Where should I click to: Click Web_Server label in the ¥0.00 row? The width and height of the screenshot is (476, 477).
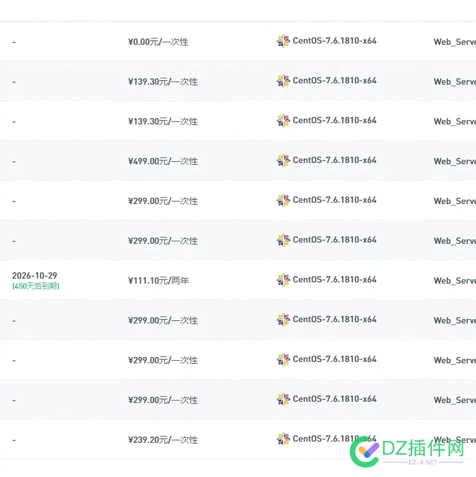tap(454, 42)
